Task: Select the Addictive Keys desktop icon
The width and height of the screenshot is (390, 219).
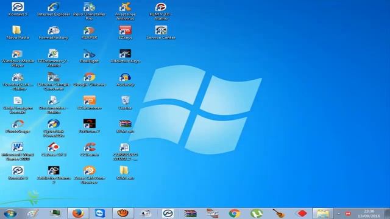Action: coord(125,56)
